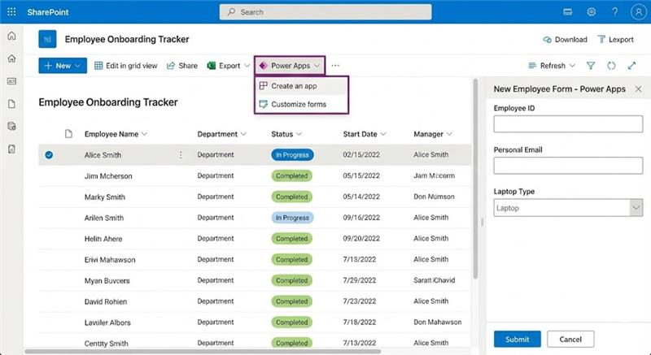Open the page file icon in sidebar
This screenshot has width=651, height=355.
(11, 103)
